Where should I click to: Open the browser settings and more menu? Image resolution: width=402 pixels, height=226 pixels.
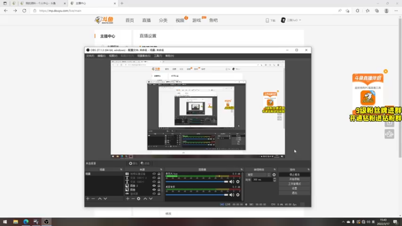click(396, 11)
